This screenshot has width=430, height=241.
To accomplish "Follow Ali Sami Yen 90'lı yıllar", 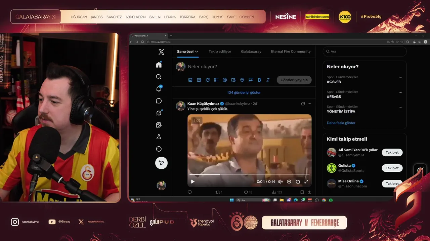I will [392, 152].
